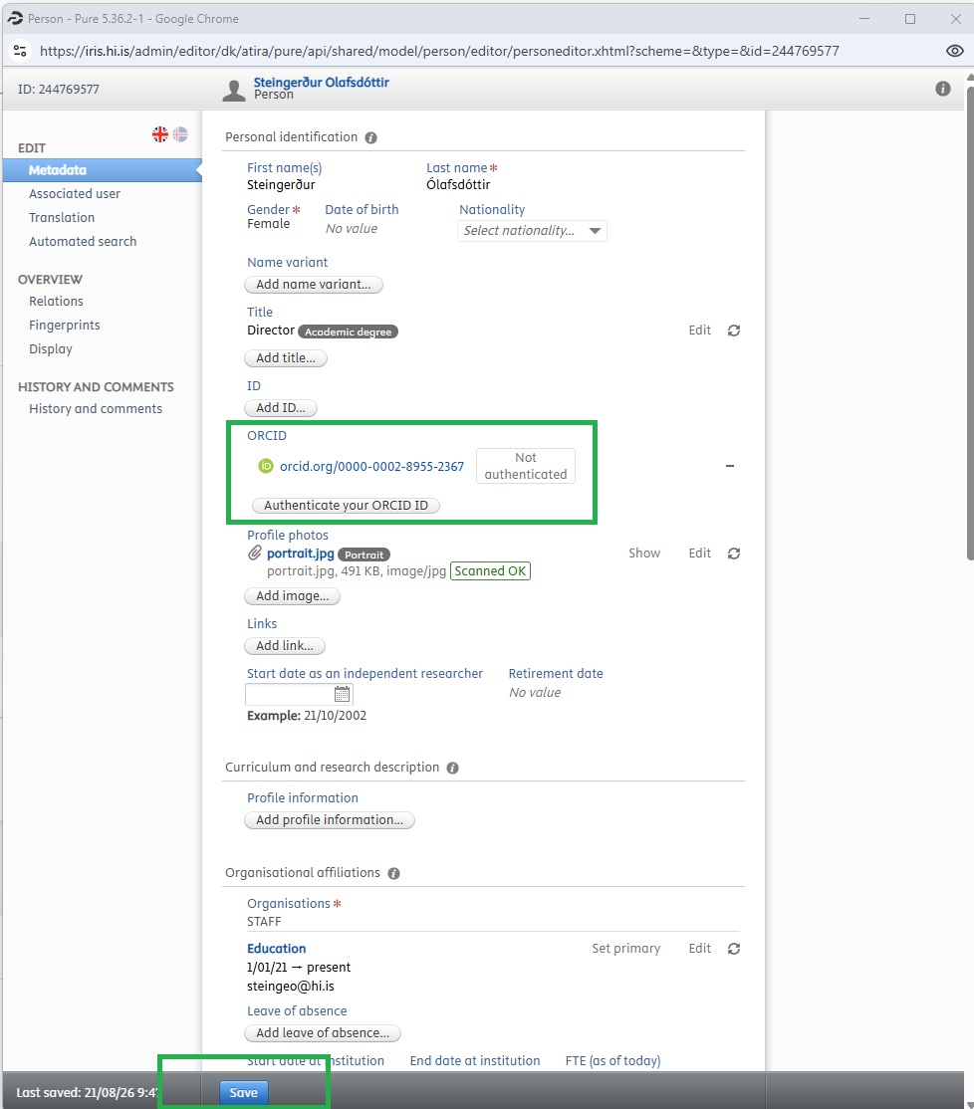Click the start date as independent researcher field
The height and width of the screenshot is (1109, 974).
(x=289, y=694)
